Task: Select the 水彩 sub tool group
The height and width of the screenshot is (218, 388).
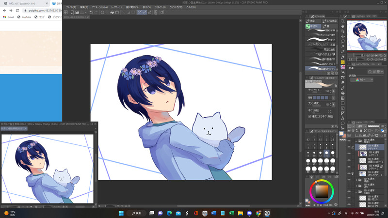Action: point(313,21)
